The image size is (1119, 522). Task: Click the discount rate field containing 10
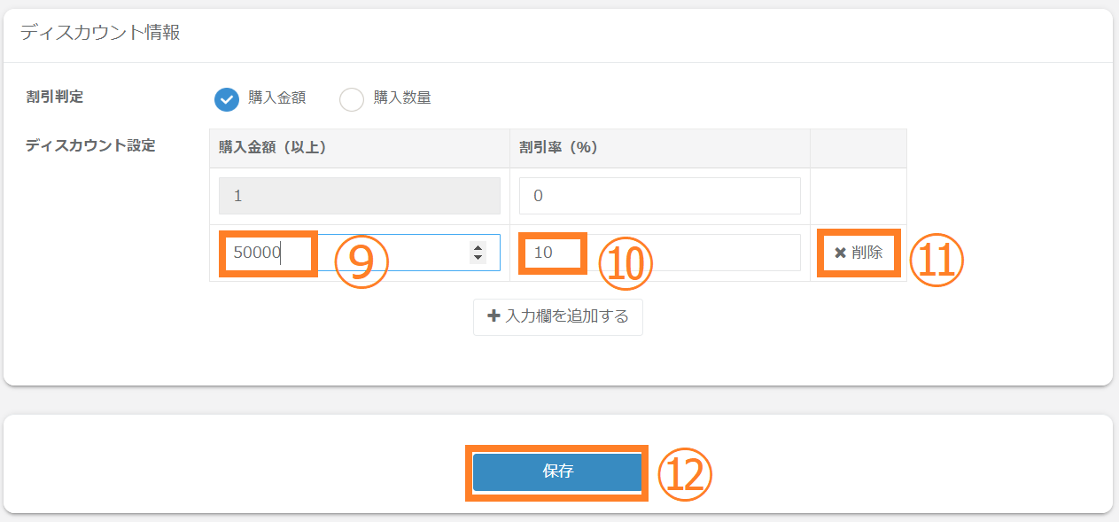coord(659,253)
